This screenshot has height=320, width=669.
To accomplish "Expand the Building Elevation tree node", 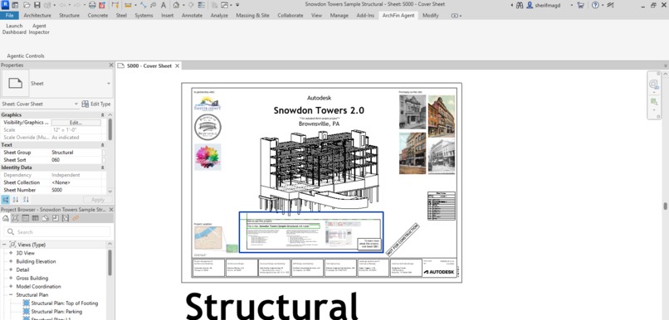I will [x=11, y=262].
